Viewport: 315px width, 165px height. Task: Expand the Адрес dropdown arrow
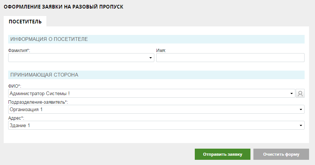pyautogui.click(x=301, y=126)
